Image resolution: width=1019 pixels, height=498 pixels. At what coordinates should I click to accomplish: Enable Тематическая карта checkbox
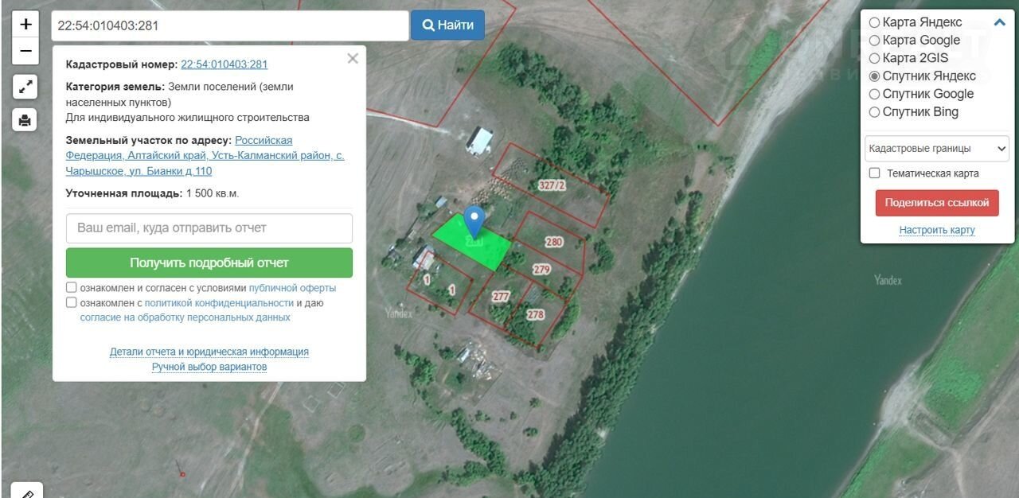click(875, 173)
